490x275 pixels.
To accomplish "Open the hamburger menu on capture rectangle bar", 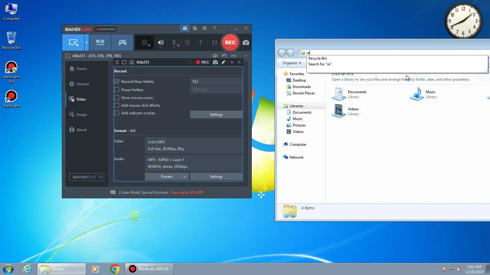I will [x=117, y=62].
